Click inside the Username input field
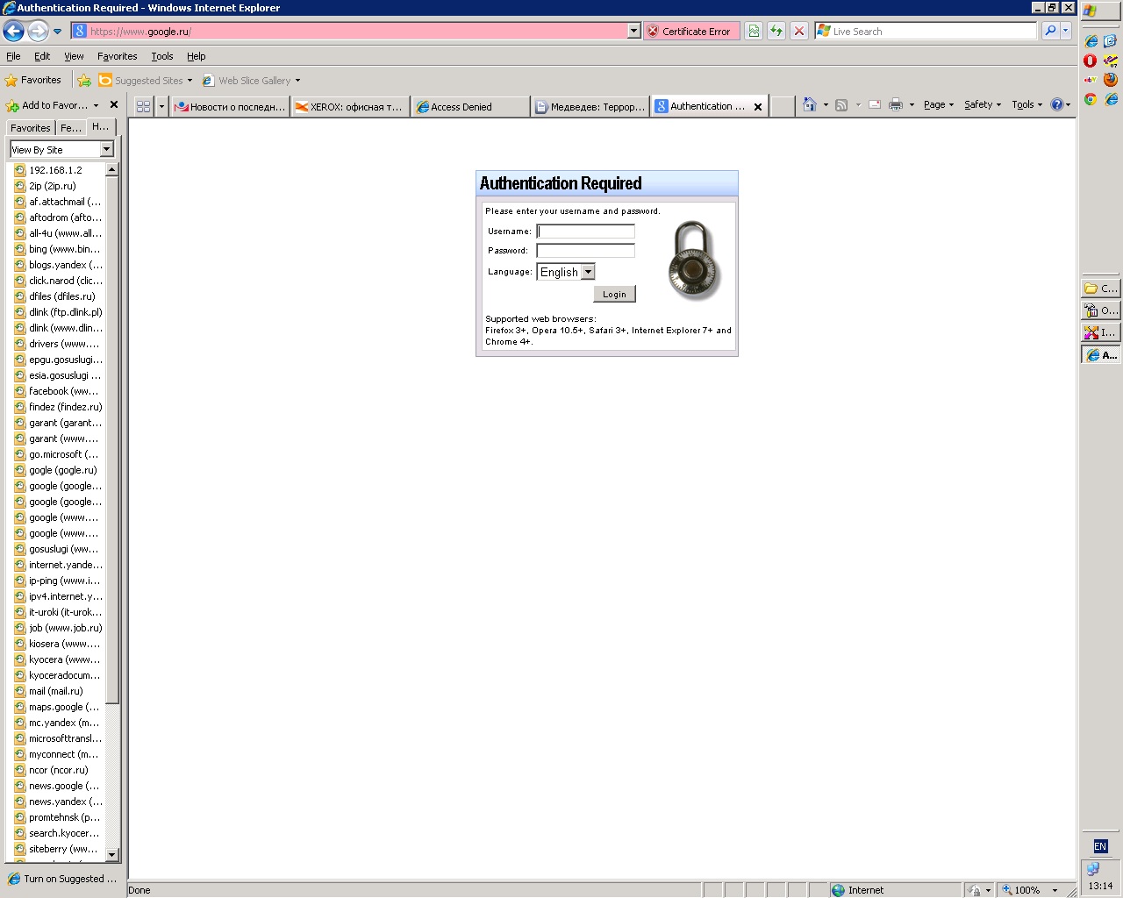Viewport: 1123px width, 898px height. tap(585, 232)
